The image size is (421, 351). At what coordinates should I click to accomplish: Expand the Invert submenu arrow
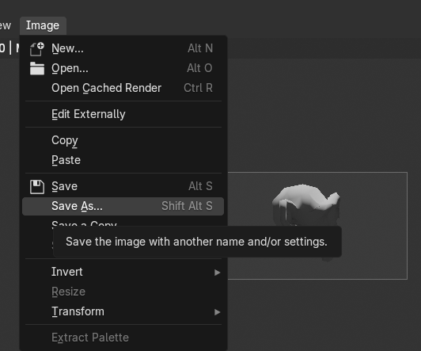(x=217, y=273)
